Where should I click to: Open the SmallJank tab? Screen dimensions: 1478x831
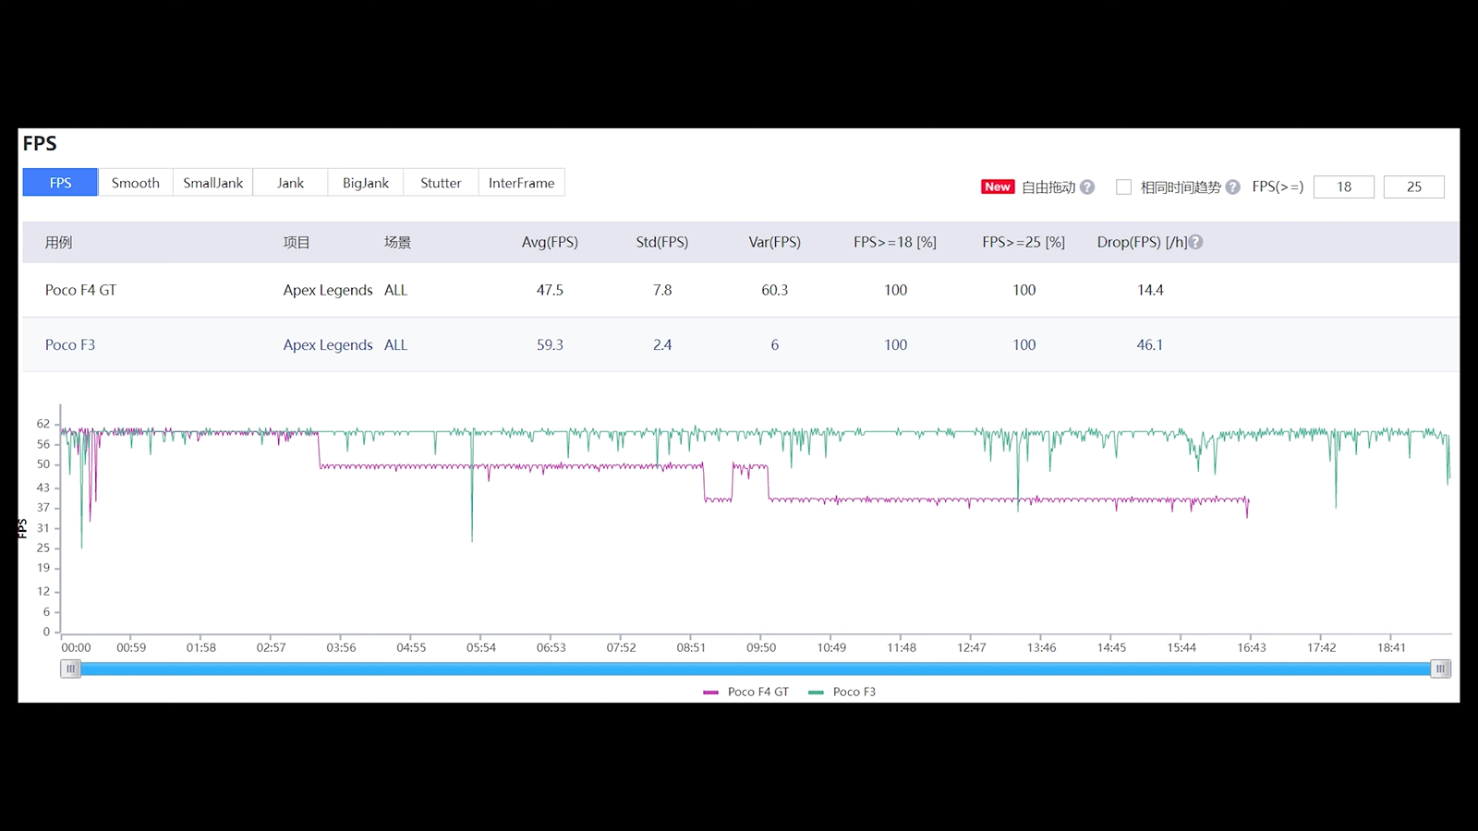(212, 183)
